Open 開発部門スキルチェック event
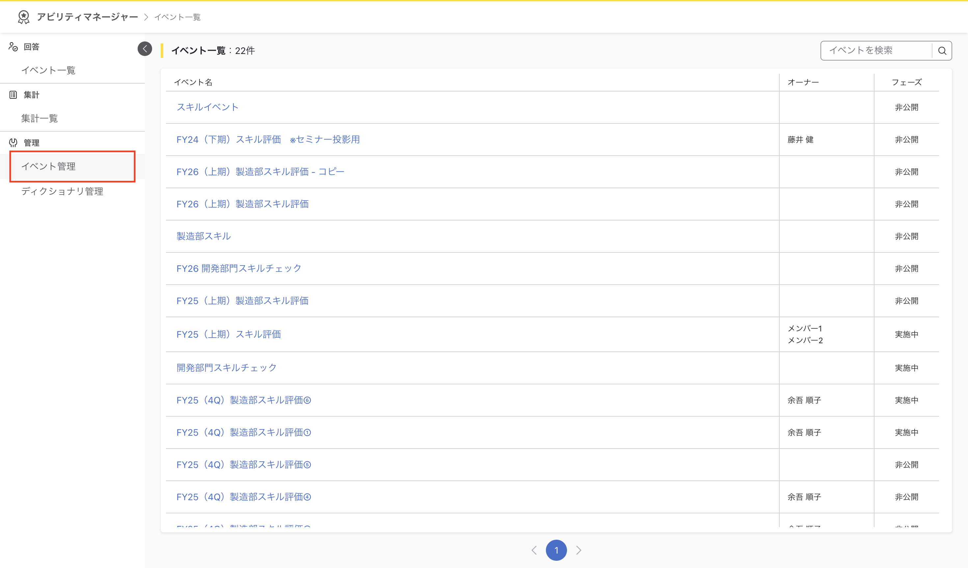The width and height of the screenshot is (968, 568). (226, 368)
